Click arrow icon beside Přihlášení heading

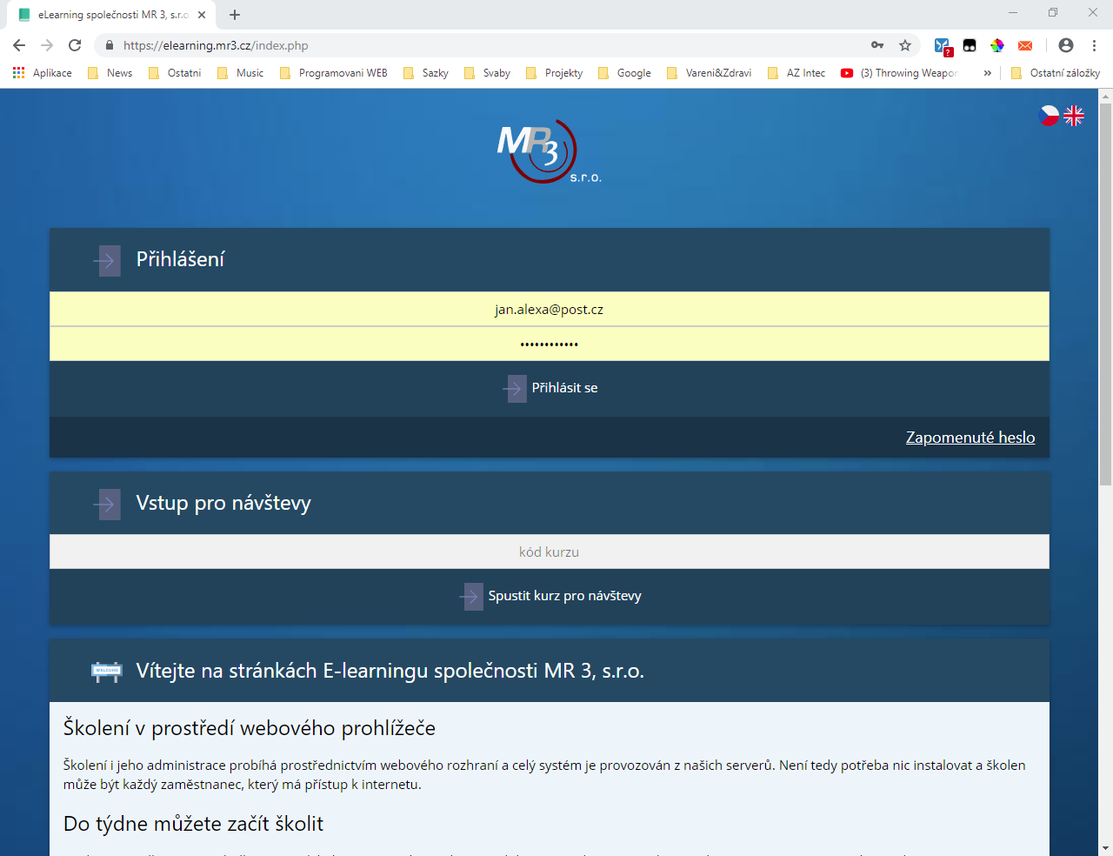107,260
